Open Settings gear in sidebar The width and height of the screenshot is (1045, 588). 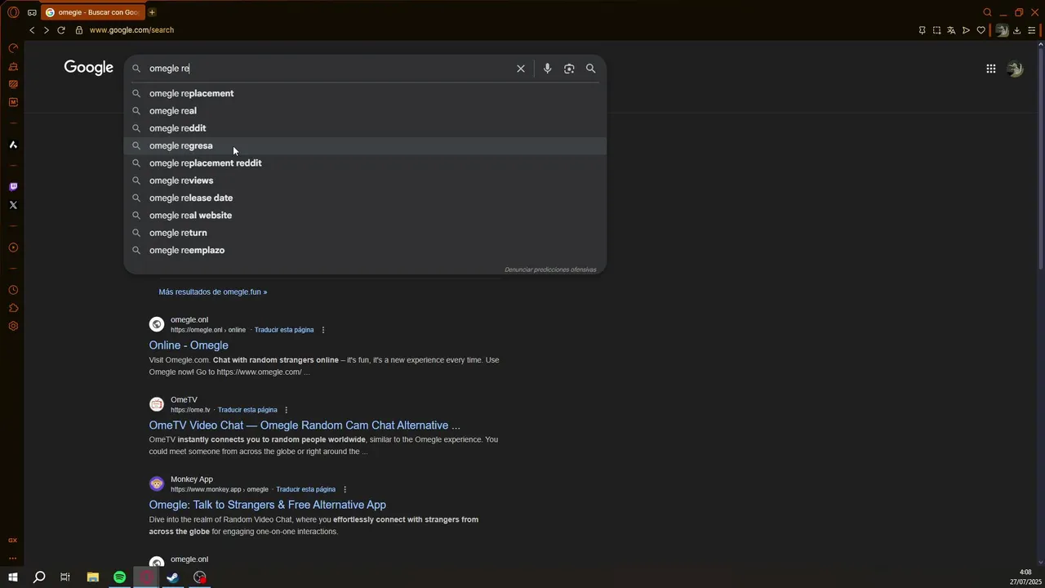pyautogui.click(x=13, y=326)
